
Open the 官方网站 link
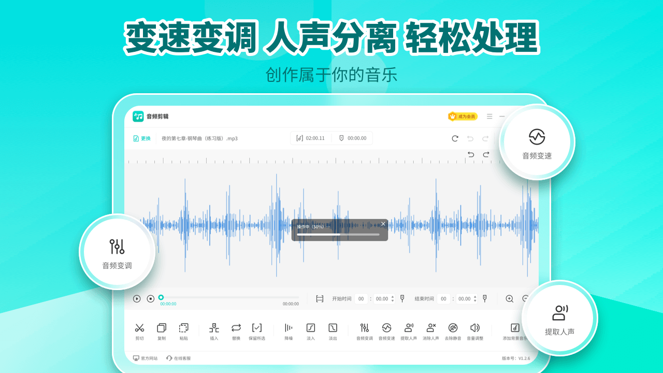[x=146, y=358]
